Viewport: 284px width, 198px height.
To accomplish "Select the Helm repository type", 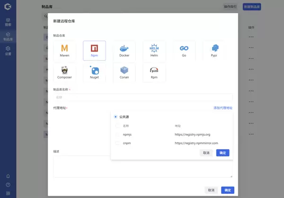I will tap(154, 51).
